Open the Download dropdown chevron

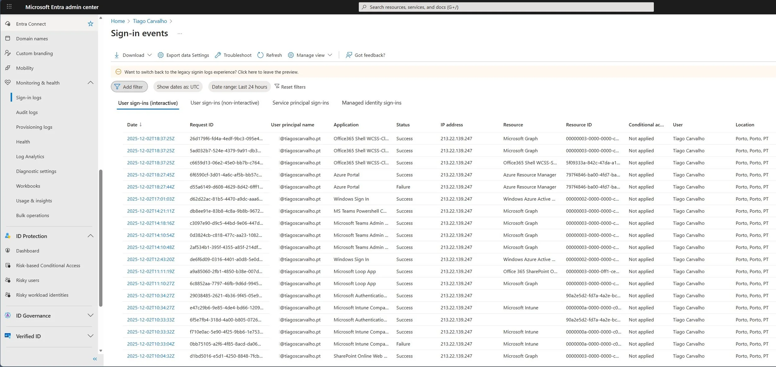[x=150, y=55]
